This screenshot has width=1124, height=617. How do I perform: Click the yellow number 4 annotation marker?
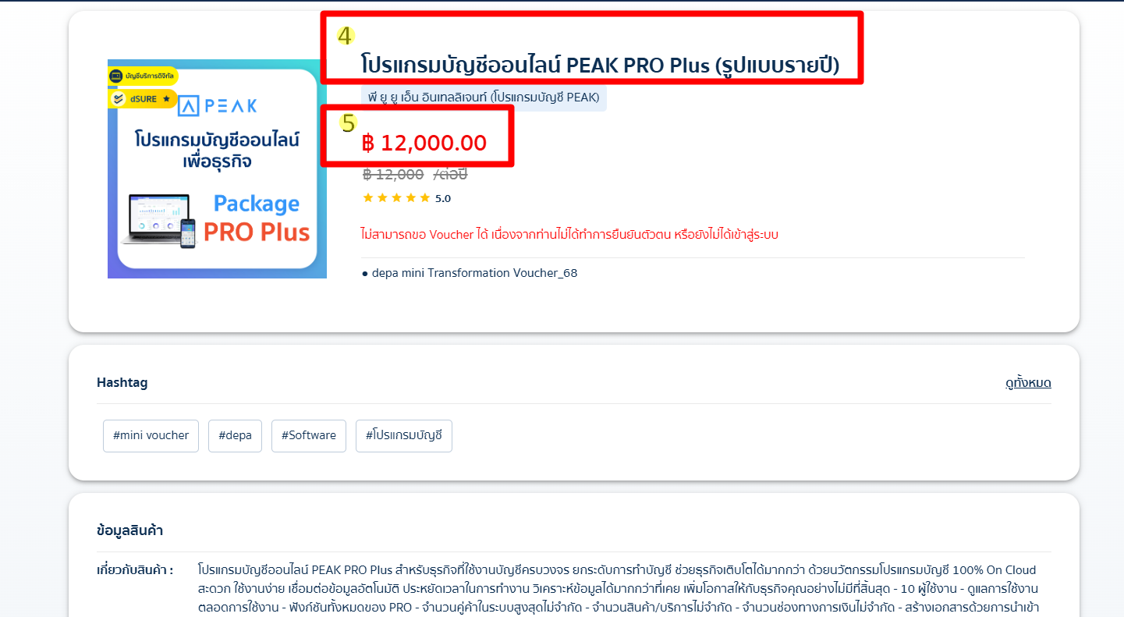345,35
